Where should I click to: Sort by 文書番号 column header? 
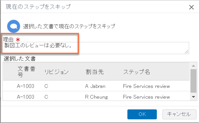click(26, 72)
